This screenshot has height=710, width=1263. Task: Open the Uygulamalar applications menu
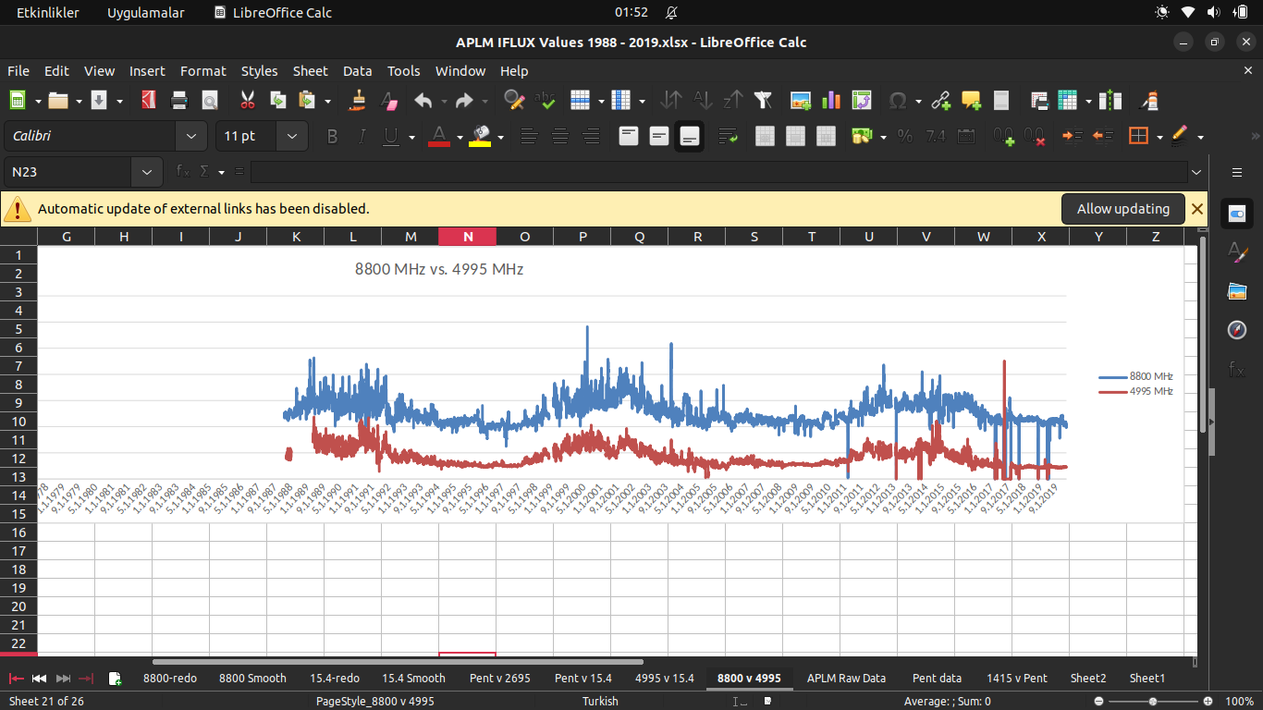click(x=146, y=13)
